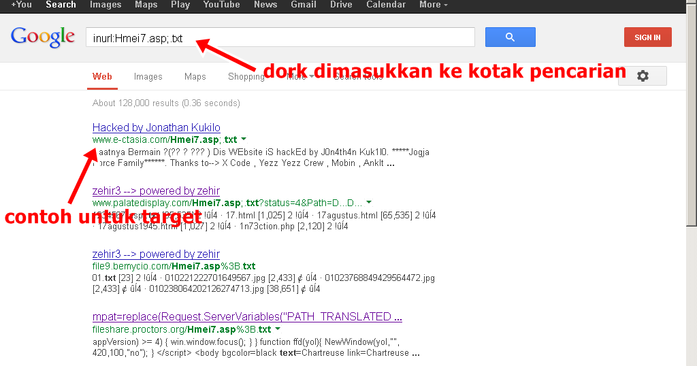Image resolution: width=697 pixels, height=366 pixels.
Task: Open the Hacked by Jonathan Kukilo result
Action: pos(157,127)
